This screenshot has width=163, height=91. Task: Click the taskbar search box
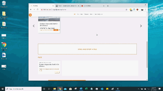[23, 89]
